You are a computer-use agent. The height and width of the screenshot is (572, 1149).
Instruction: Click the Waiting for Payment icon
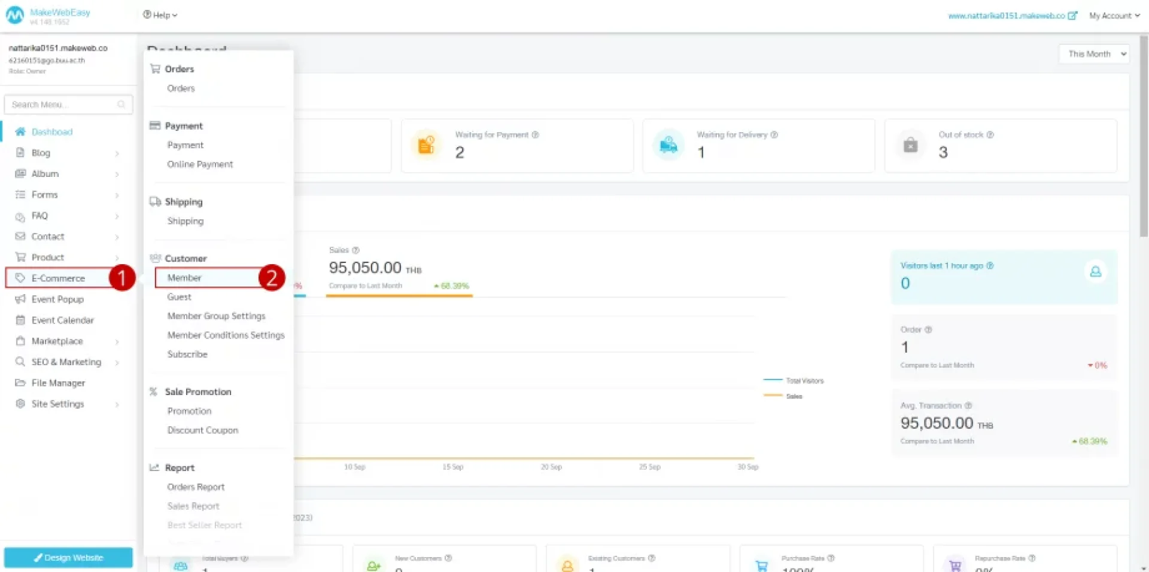click(x=426, y=145)
